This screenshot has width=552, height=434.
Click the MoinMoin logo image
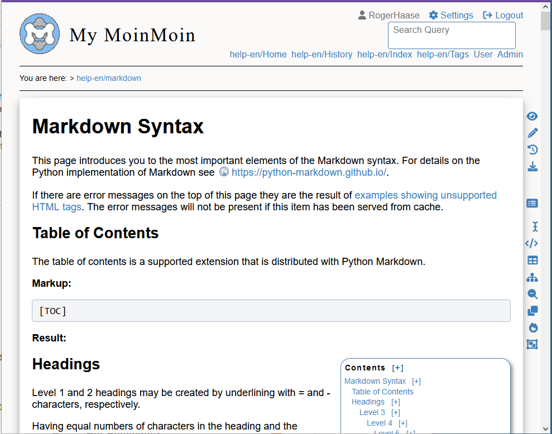point(40,35)
